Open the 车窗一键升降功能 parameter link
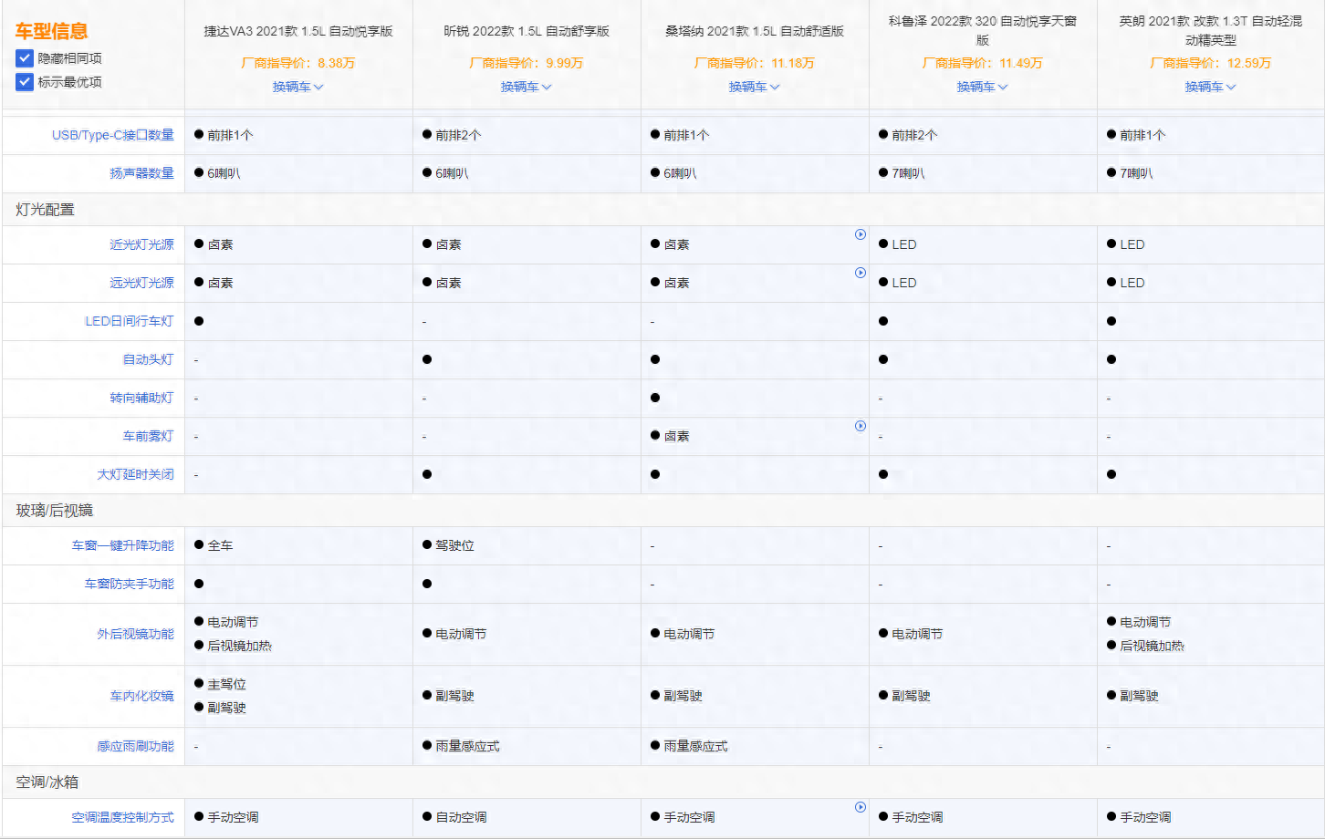The image size is (1325, 839). point(122,545)
